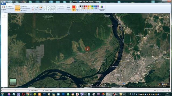Image resolution: width=172 pixels, height=96 pixels.
Task: Adjust the zoom slider in status bar
Action: coord(163,91)
